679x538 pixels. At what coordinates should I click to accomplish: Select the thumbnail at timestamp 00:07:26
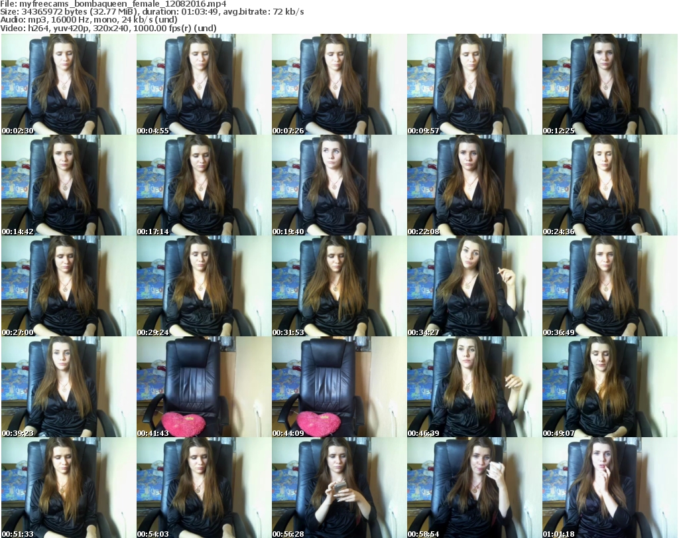[x=339, y=84]
